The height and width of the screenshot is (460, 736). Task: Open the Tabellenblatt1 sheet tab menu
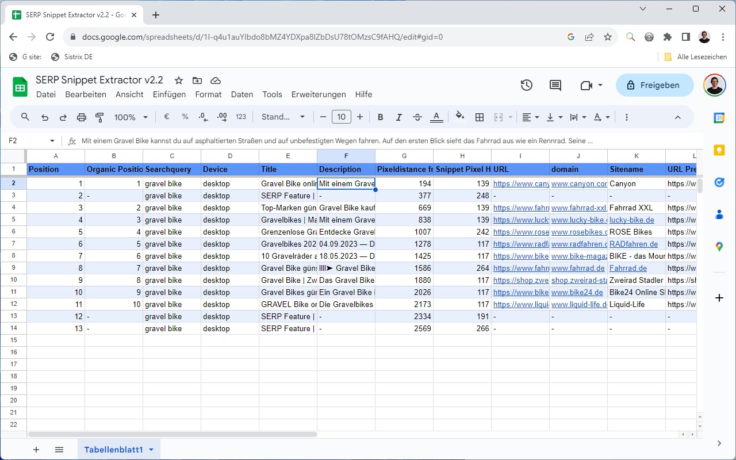(x=151, y=449)
